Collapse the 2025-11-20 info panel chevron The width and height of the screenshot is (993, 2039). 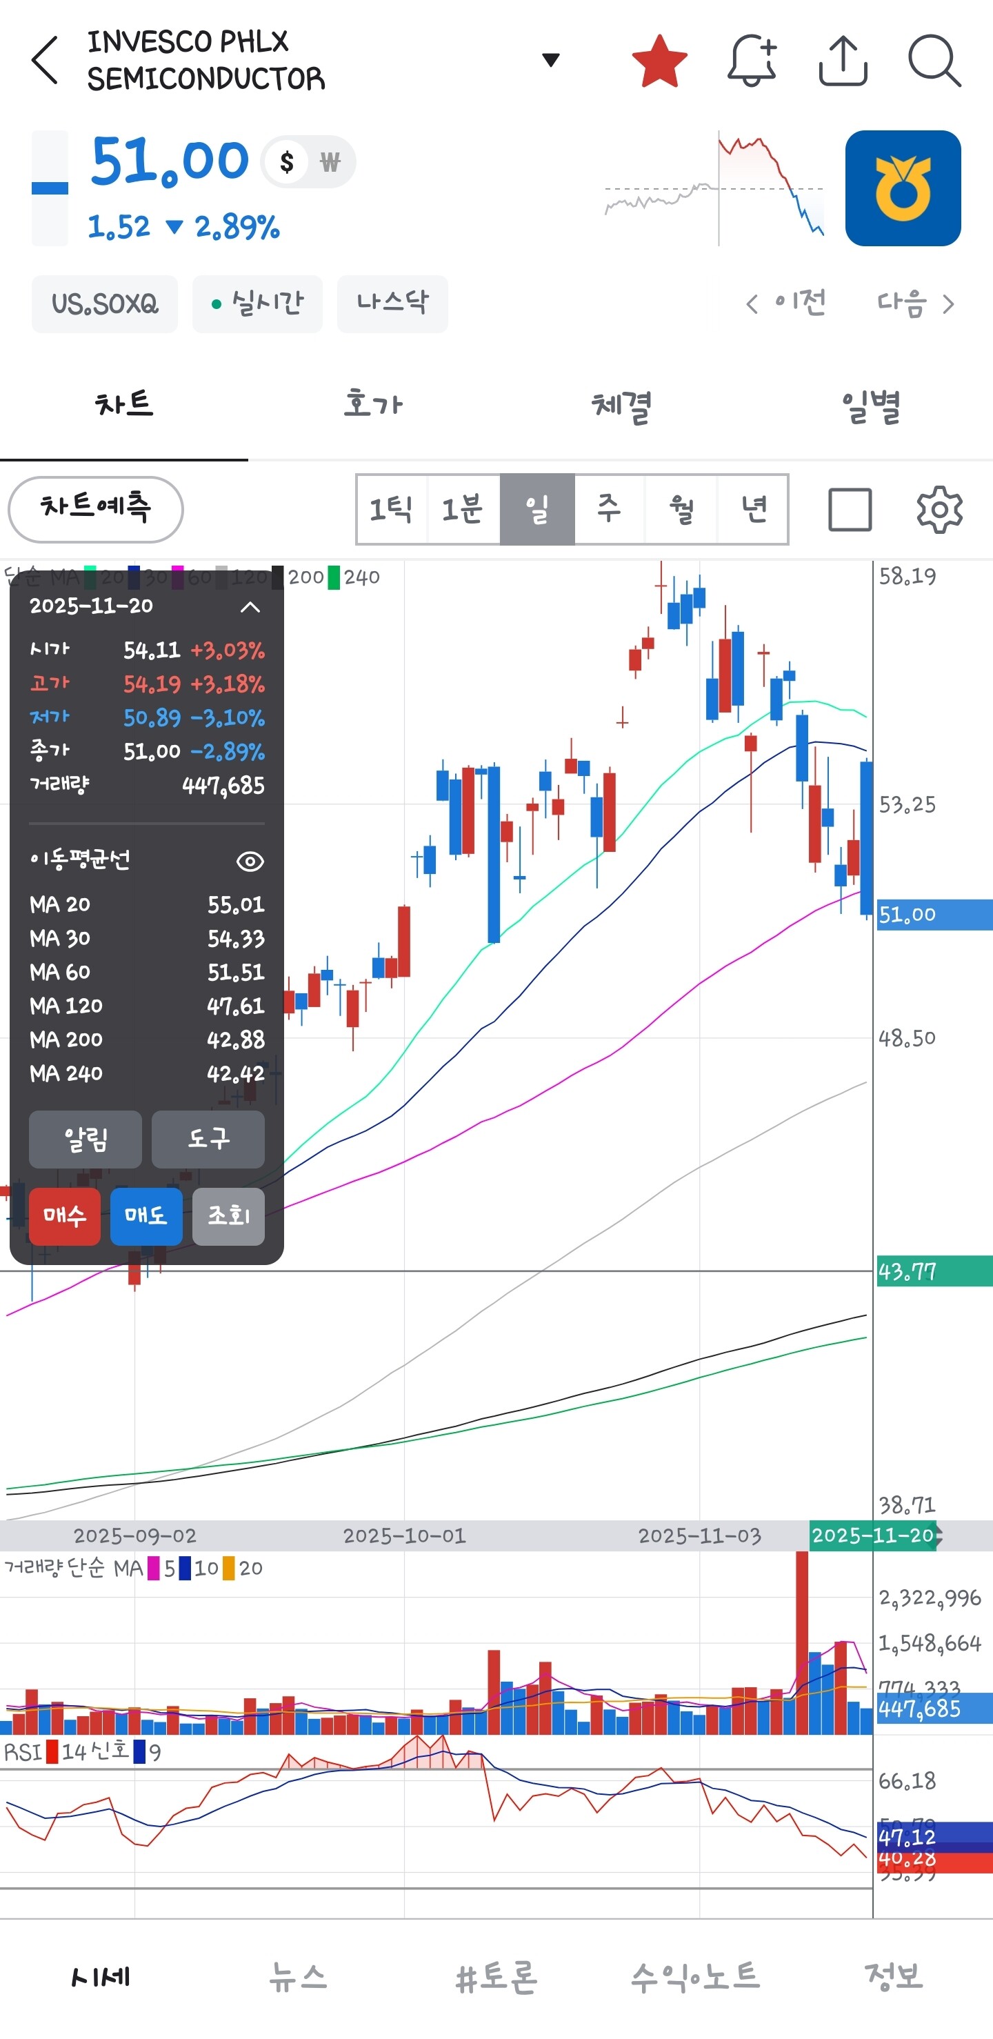click(x=250, y=607)
